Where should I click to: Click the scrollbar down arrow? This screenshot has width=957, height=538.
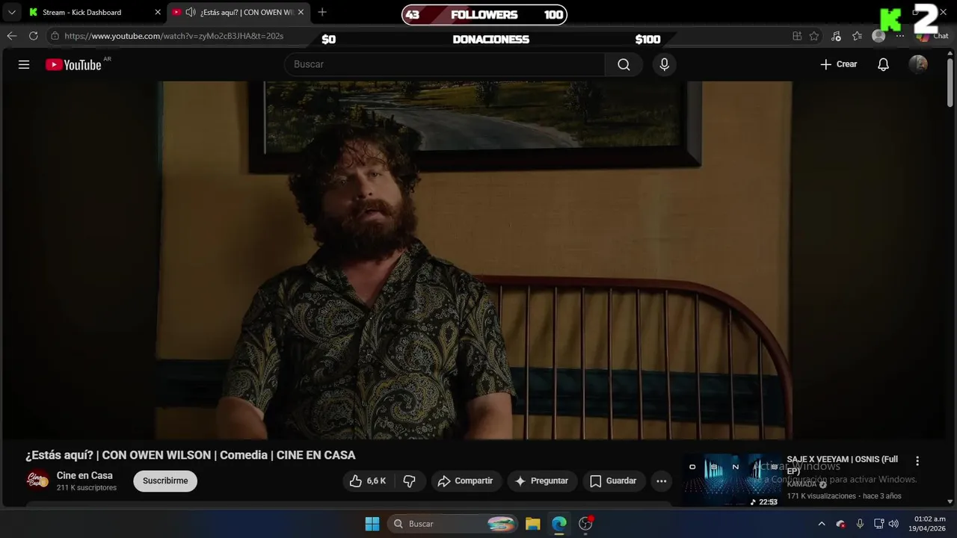950,501
